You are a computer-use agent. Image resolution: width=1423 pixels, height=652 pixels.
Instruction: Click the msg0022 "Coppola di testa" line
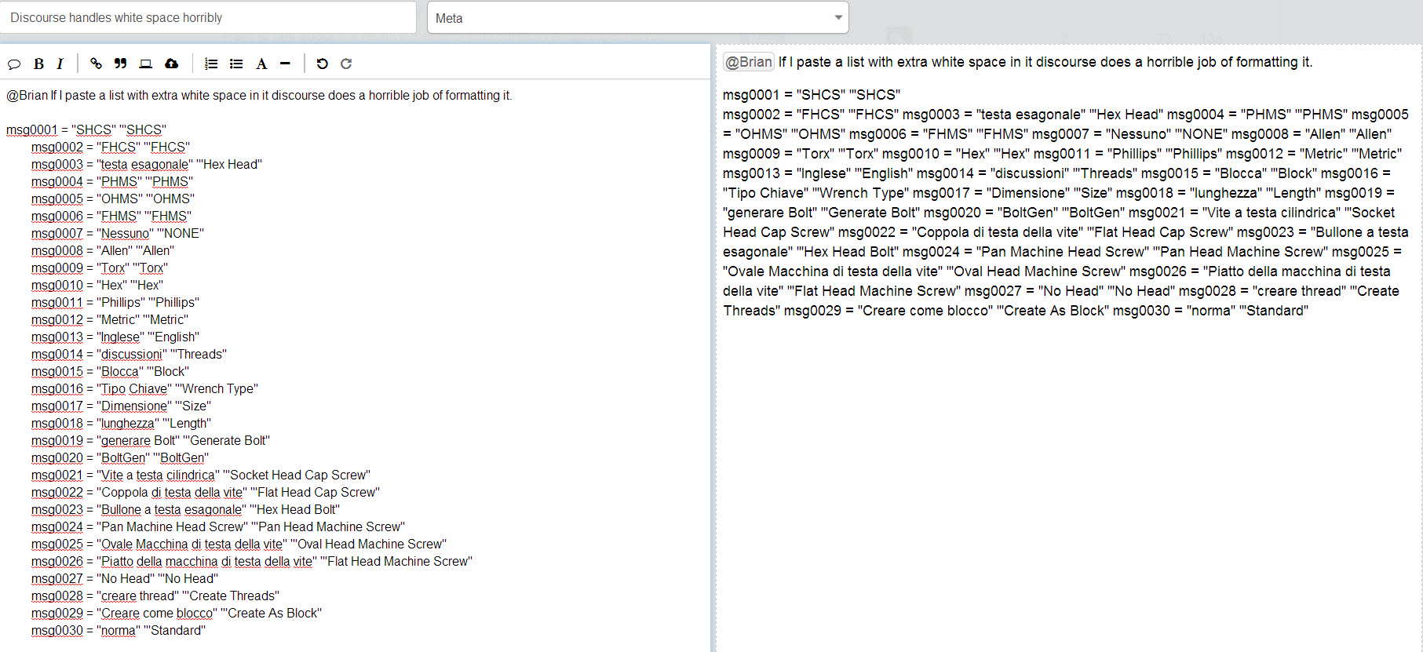pos(206,493)
